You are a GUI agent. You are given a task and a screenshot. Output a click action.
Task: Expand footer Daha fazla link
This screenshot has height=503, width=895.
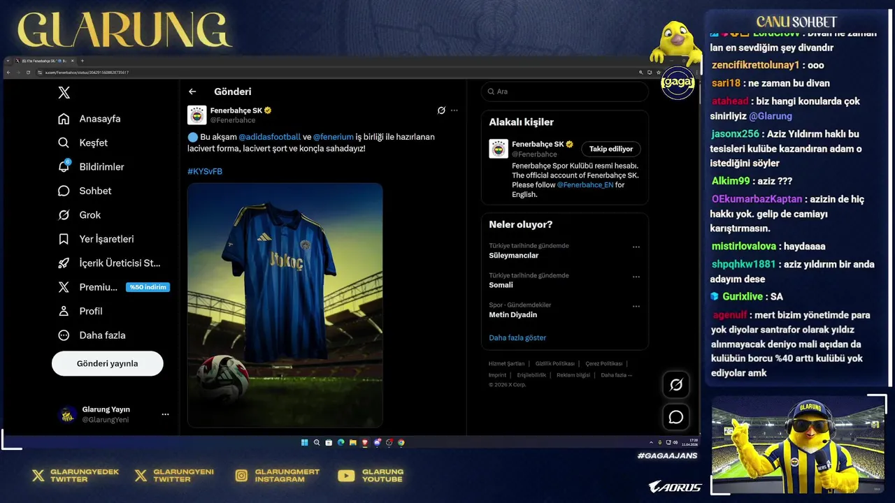click(x=616, y=375)
